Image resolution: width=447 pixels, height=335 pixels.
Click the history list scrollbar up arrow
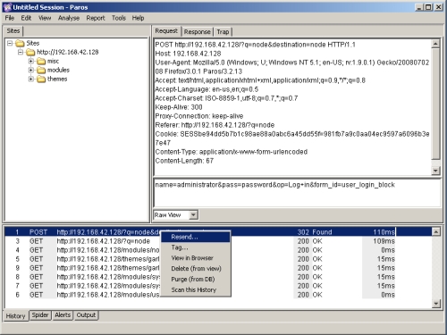[x=436, y=231]
